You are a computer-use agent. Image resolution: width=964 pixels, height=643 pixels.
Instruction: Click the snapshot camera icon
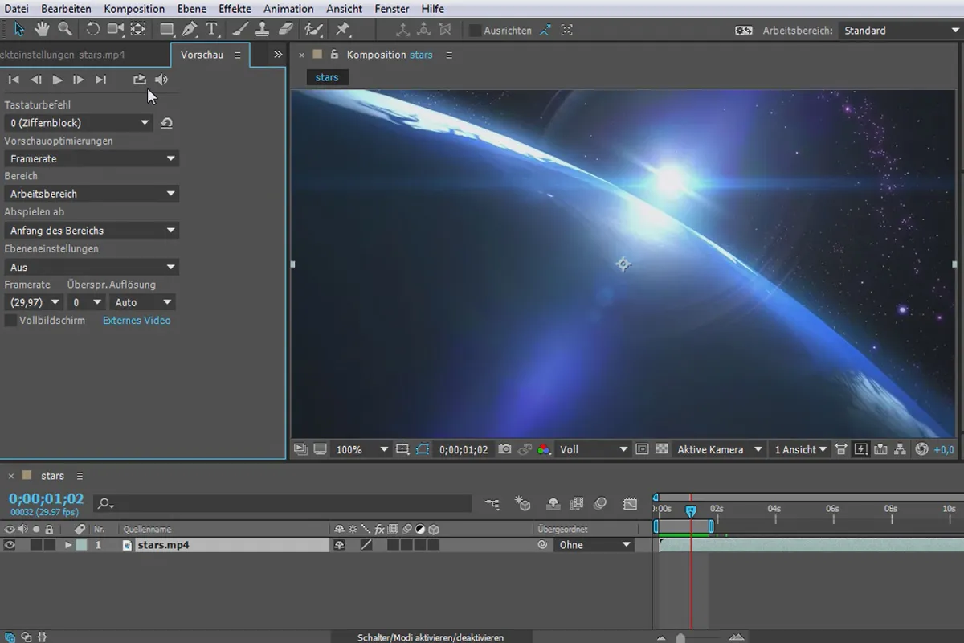(504, 449)
